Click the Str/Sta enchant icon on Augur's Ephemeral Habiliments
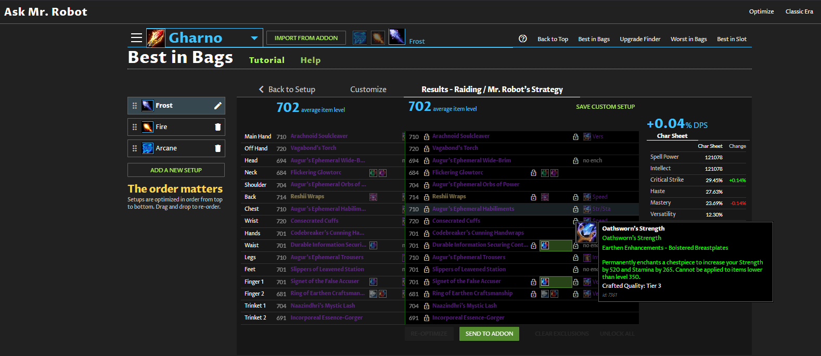This screenshot has height=356, width=821. (587, 209)
